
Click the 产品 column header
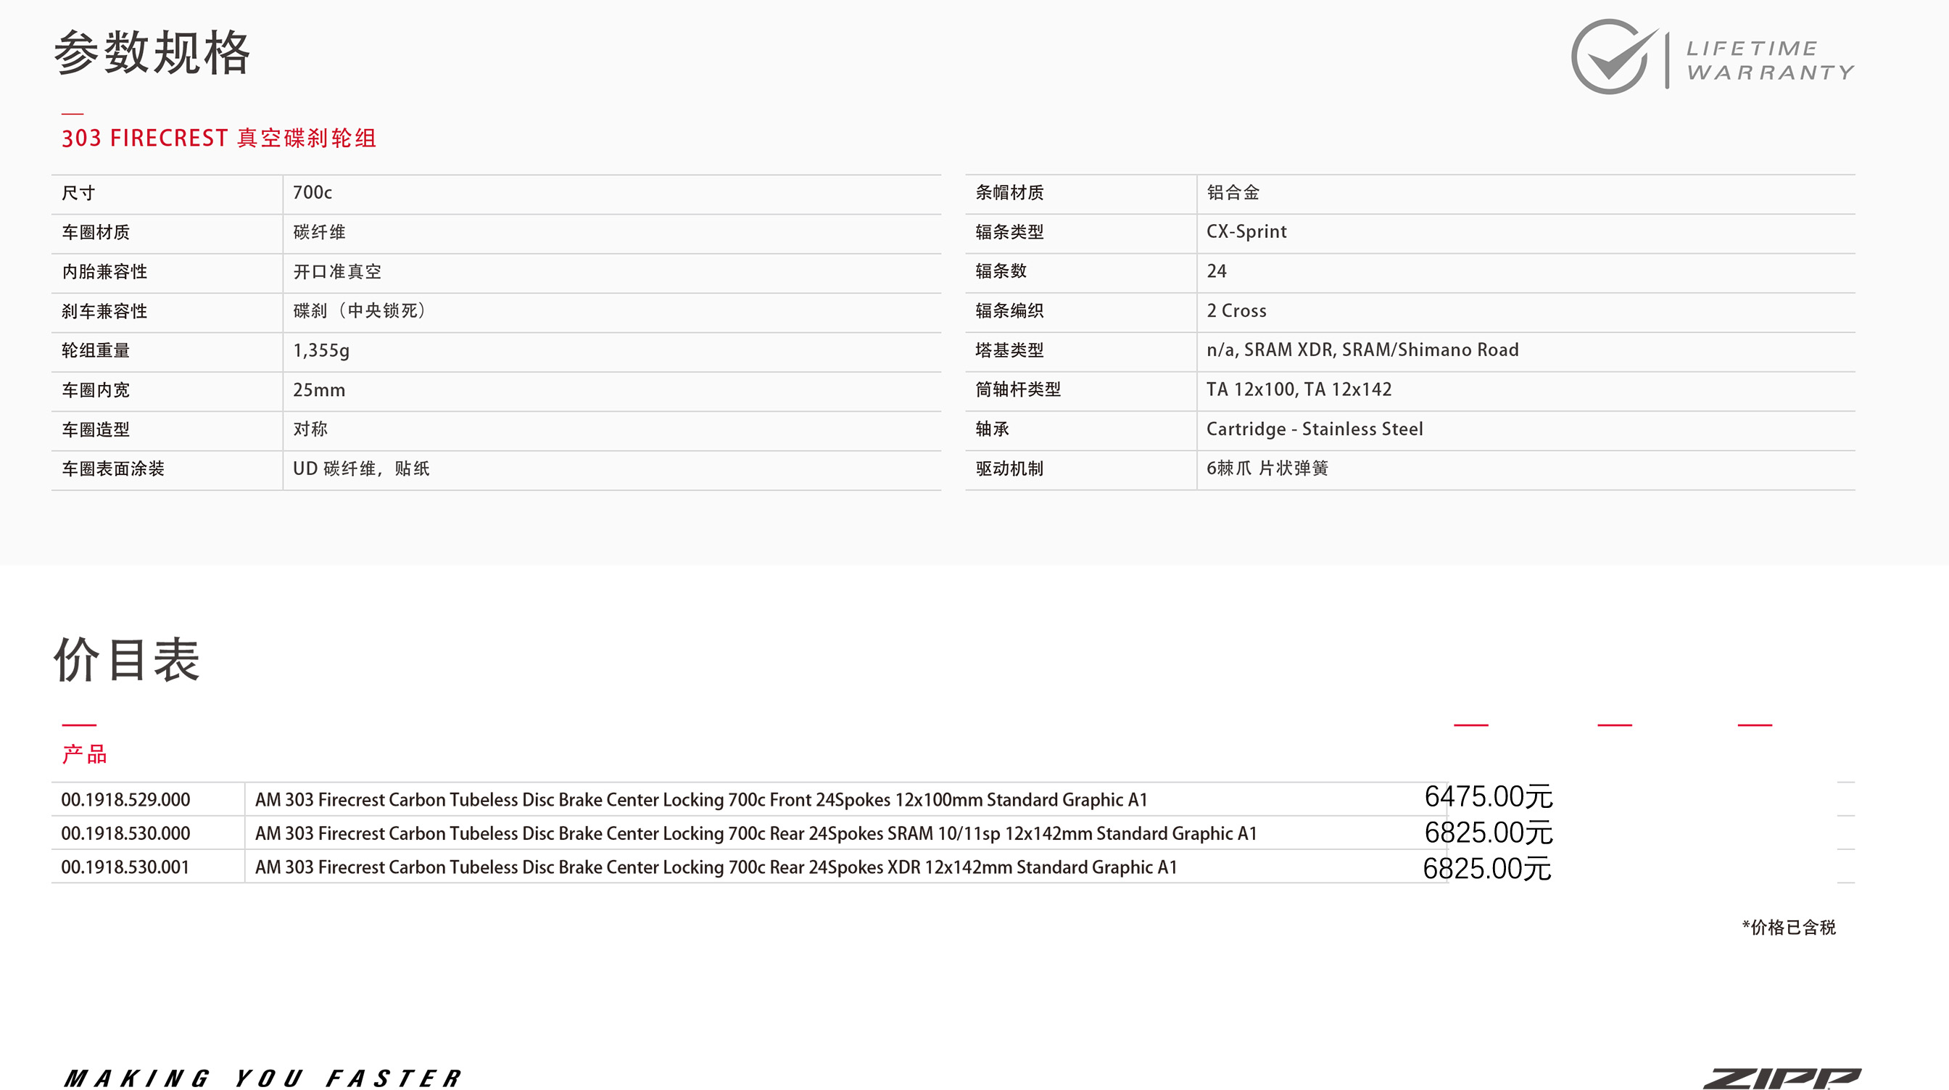click(85, 754)
